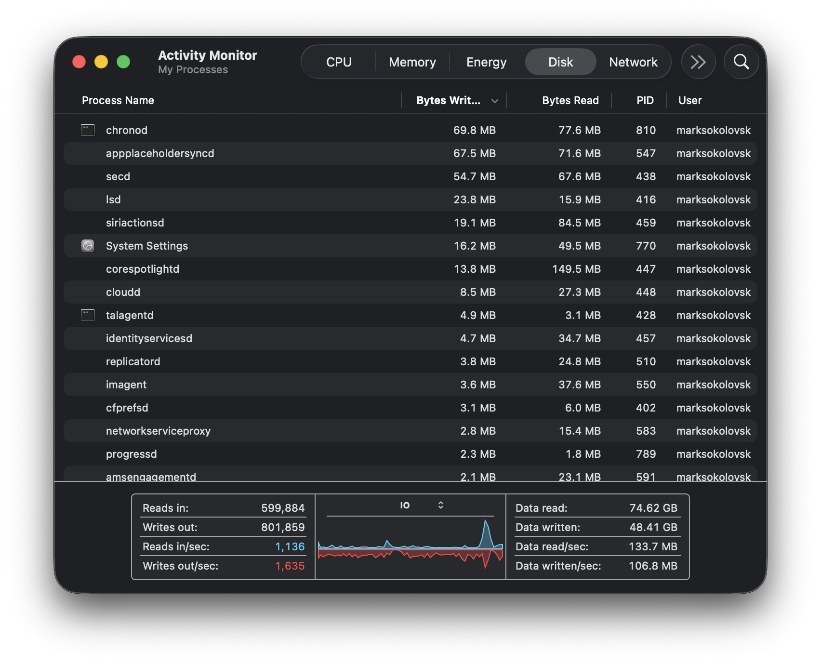Sort by the Process Name header
Viewport: 821px width, 665px height.
point(118,100)
